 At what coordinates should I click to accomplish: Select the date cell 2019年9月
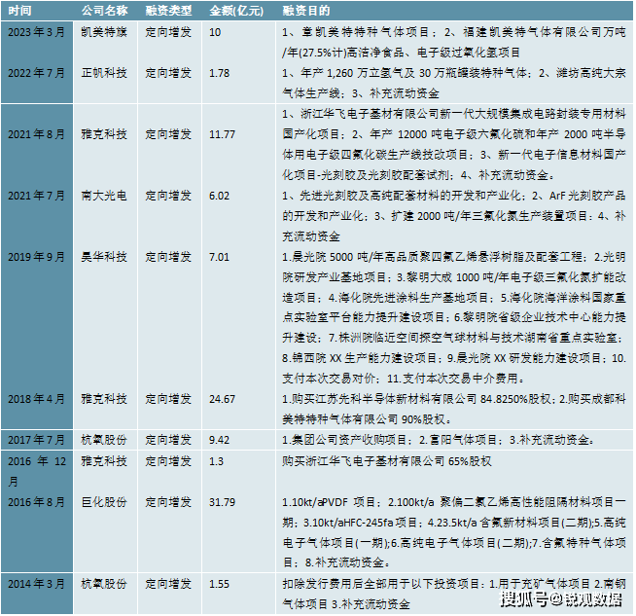pyautogui.click(x=36, y=257)
